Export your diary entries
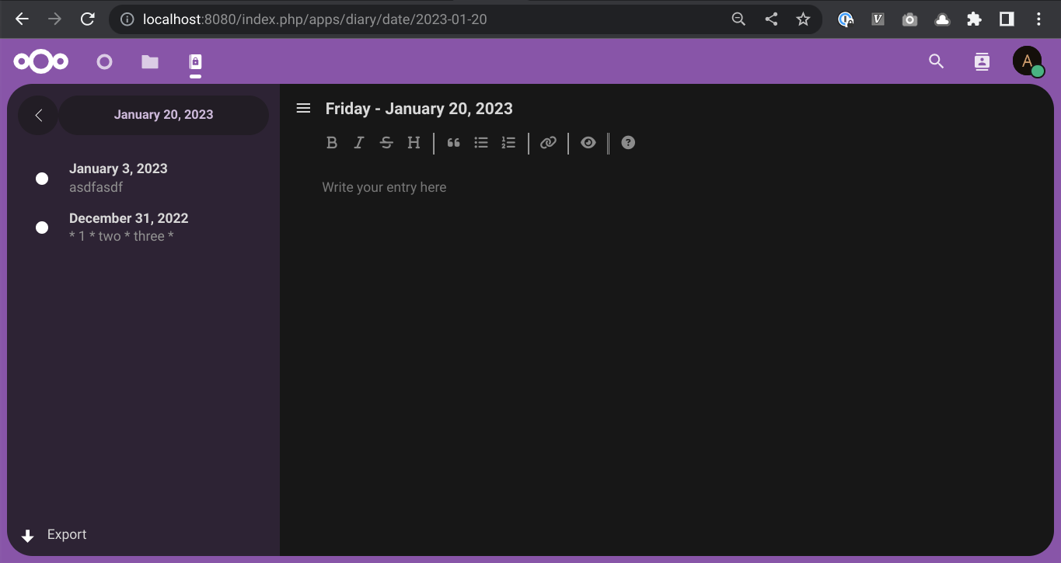This screenshot has height=563, width=1061. [67, 534]
